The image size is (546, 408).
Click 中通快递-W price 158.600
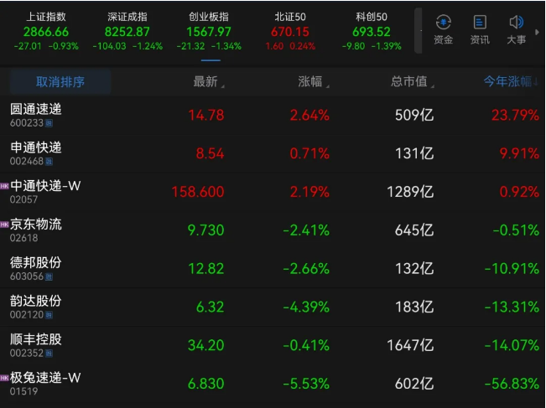click(198, 192)
